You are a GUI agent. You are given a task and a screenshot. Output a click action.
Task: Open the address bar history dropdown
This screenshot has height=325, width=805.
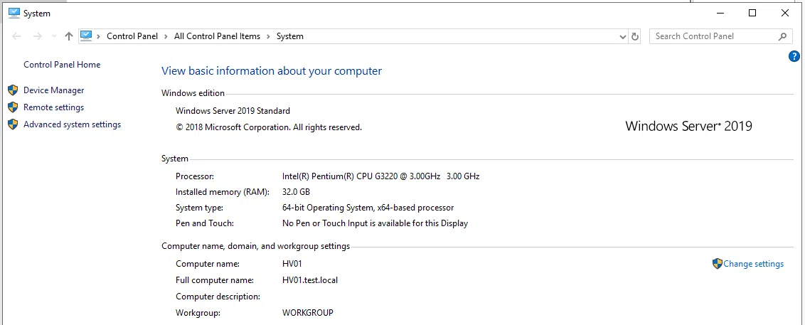tap(622, 36)
